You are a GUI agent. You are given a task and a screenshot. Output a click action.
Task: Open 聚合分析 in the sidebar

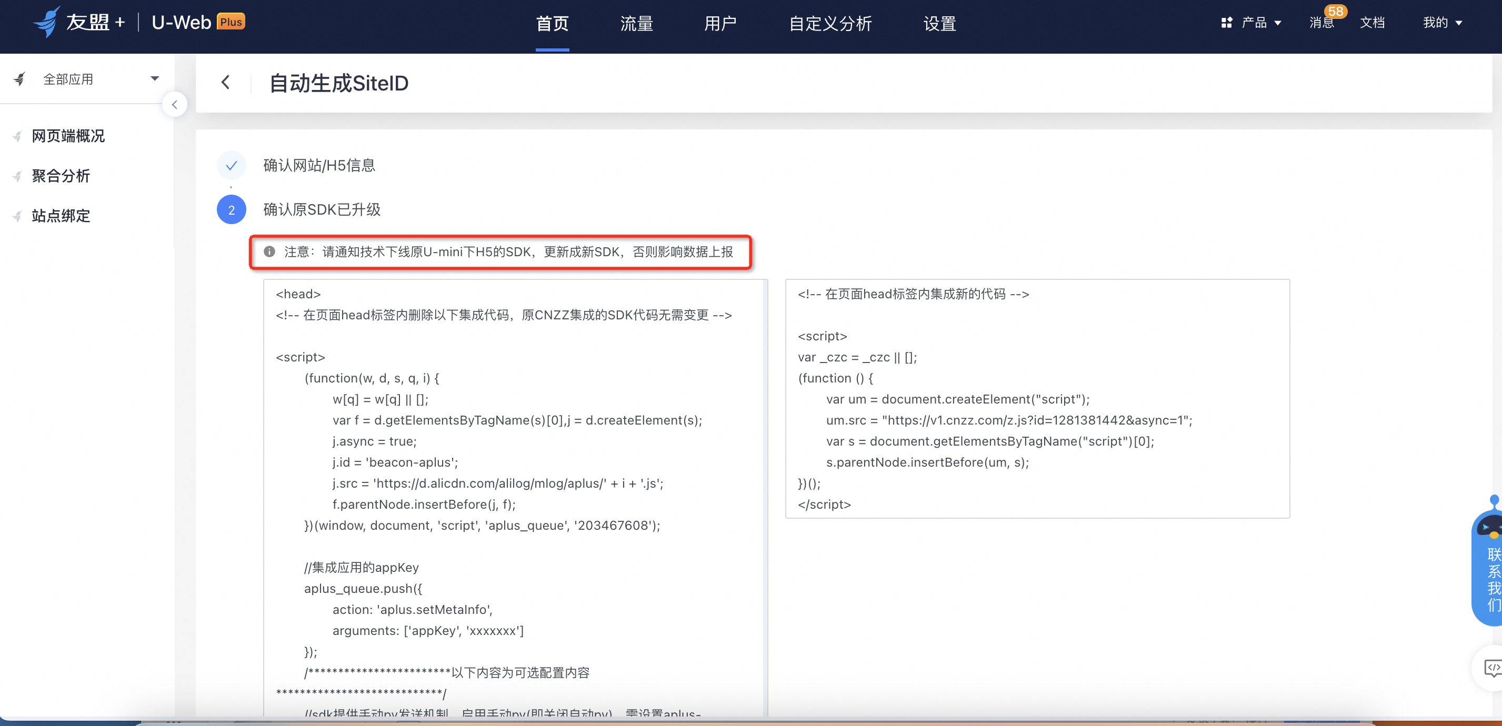(x=61, y=176)
